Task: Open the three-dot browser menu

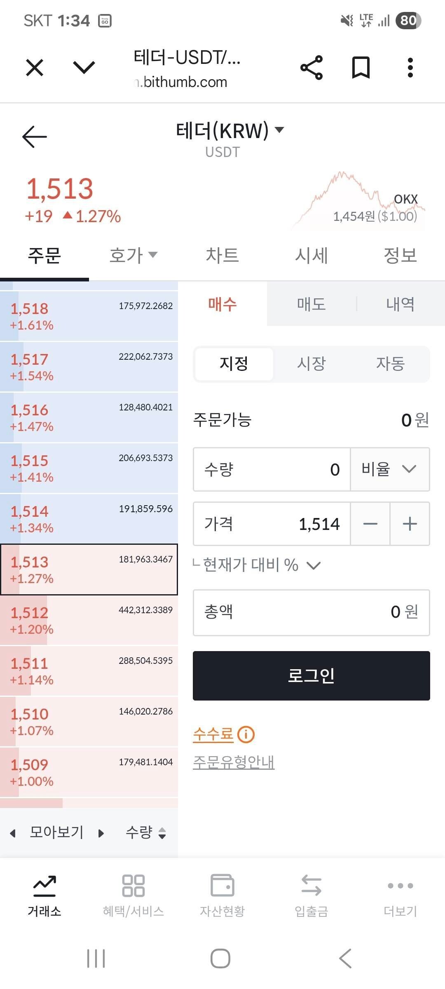Action: click(409, 68)
